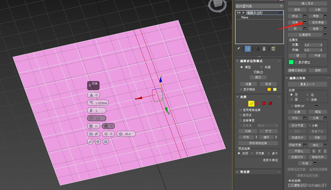Click 插入顶点 button
The height and width of the screenshot is (190, 331).
(x=307, y=3)
